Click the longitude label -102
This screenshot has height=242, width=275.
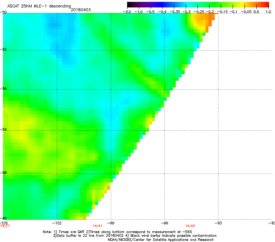[x=57, y=223]
